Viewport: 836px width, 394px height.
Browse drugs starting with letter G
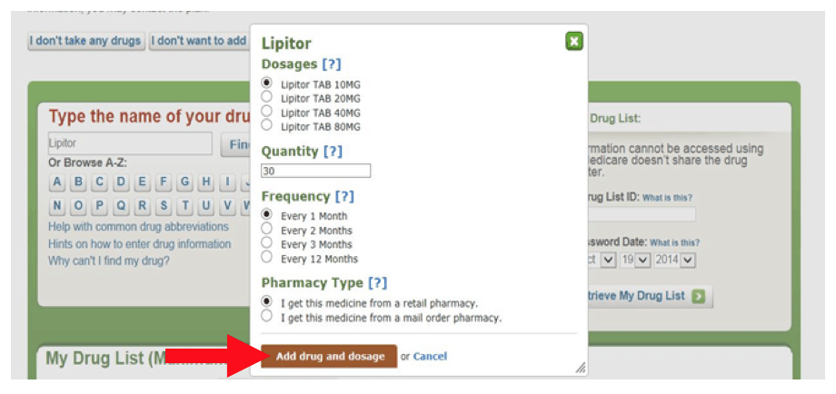pos(185,182)
